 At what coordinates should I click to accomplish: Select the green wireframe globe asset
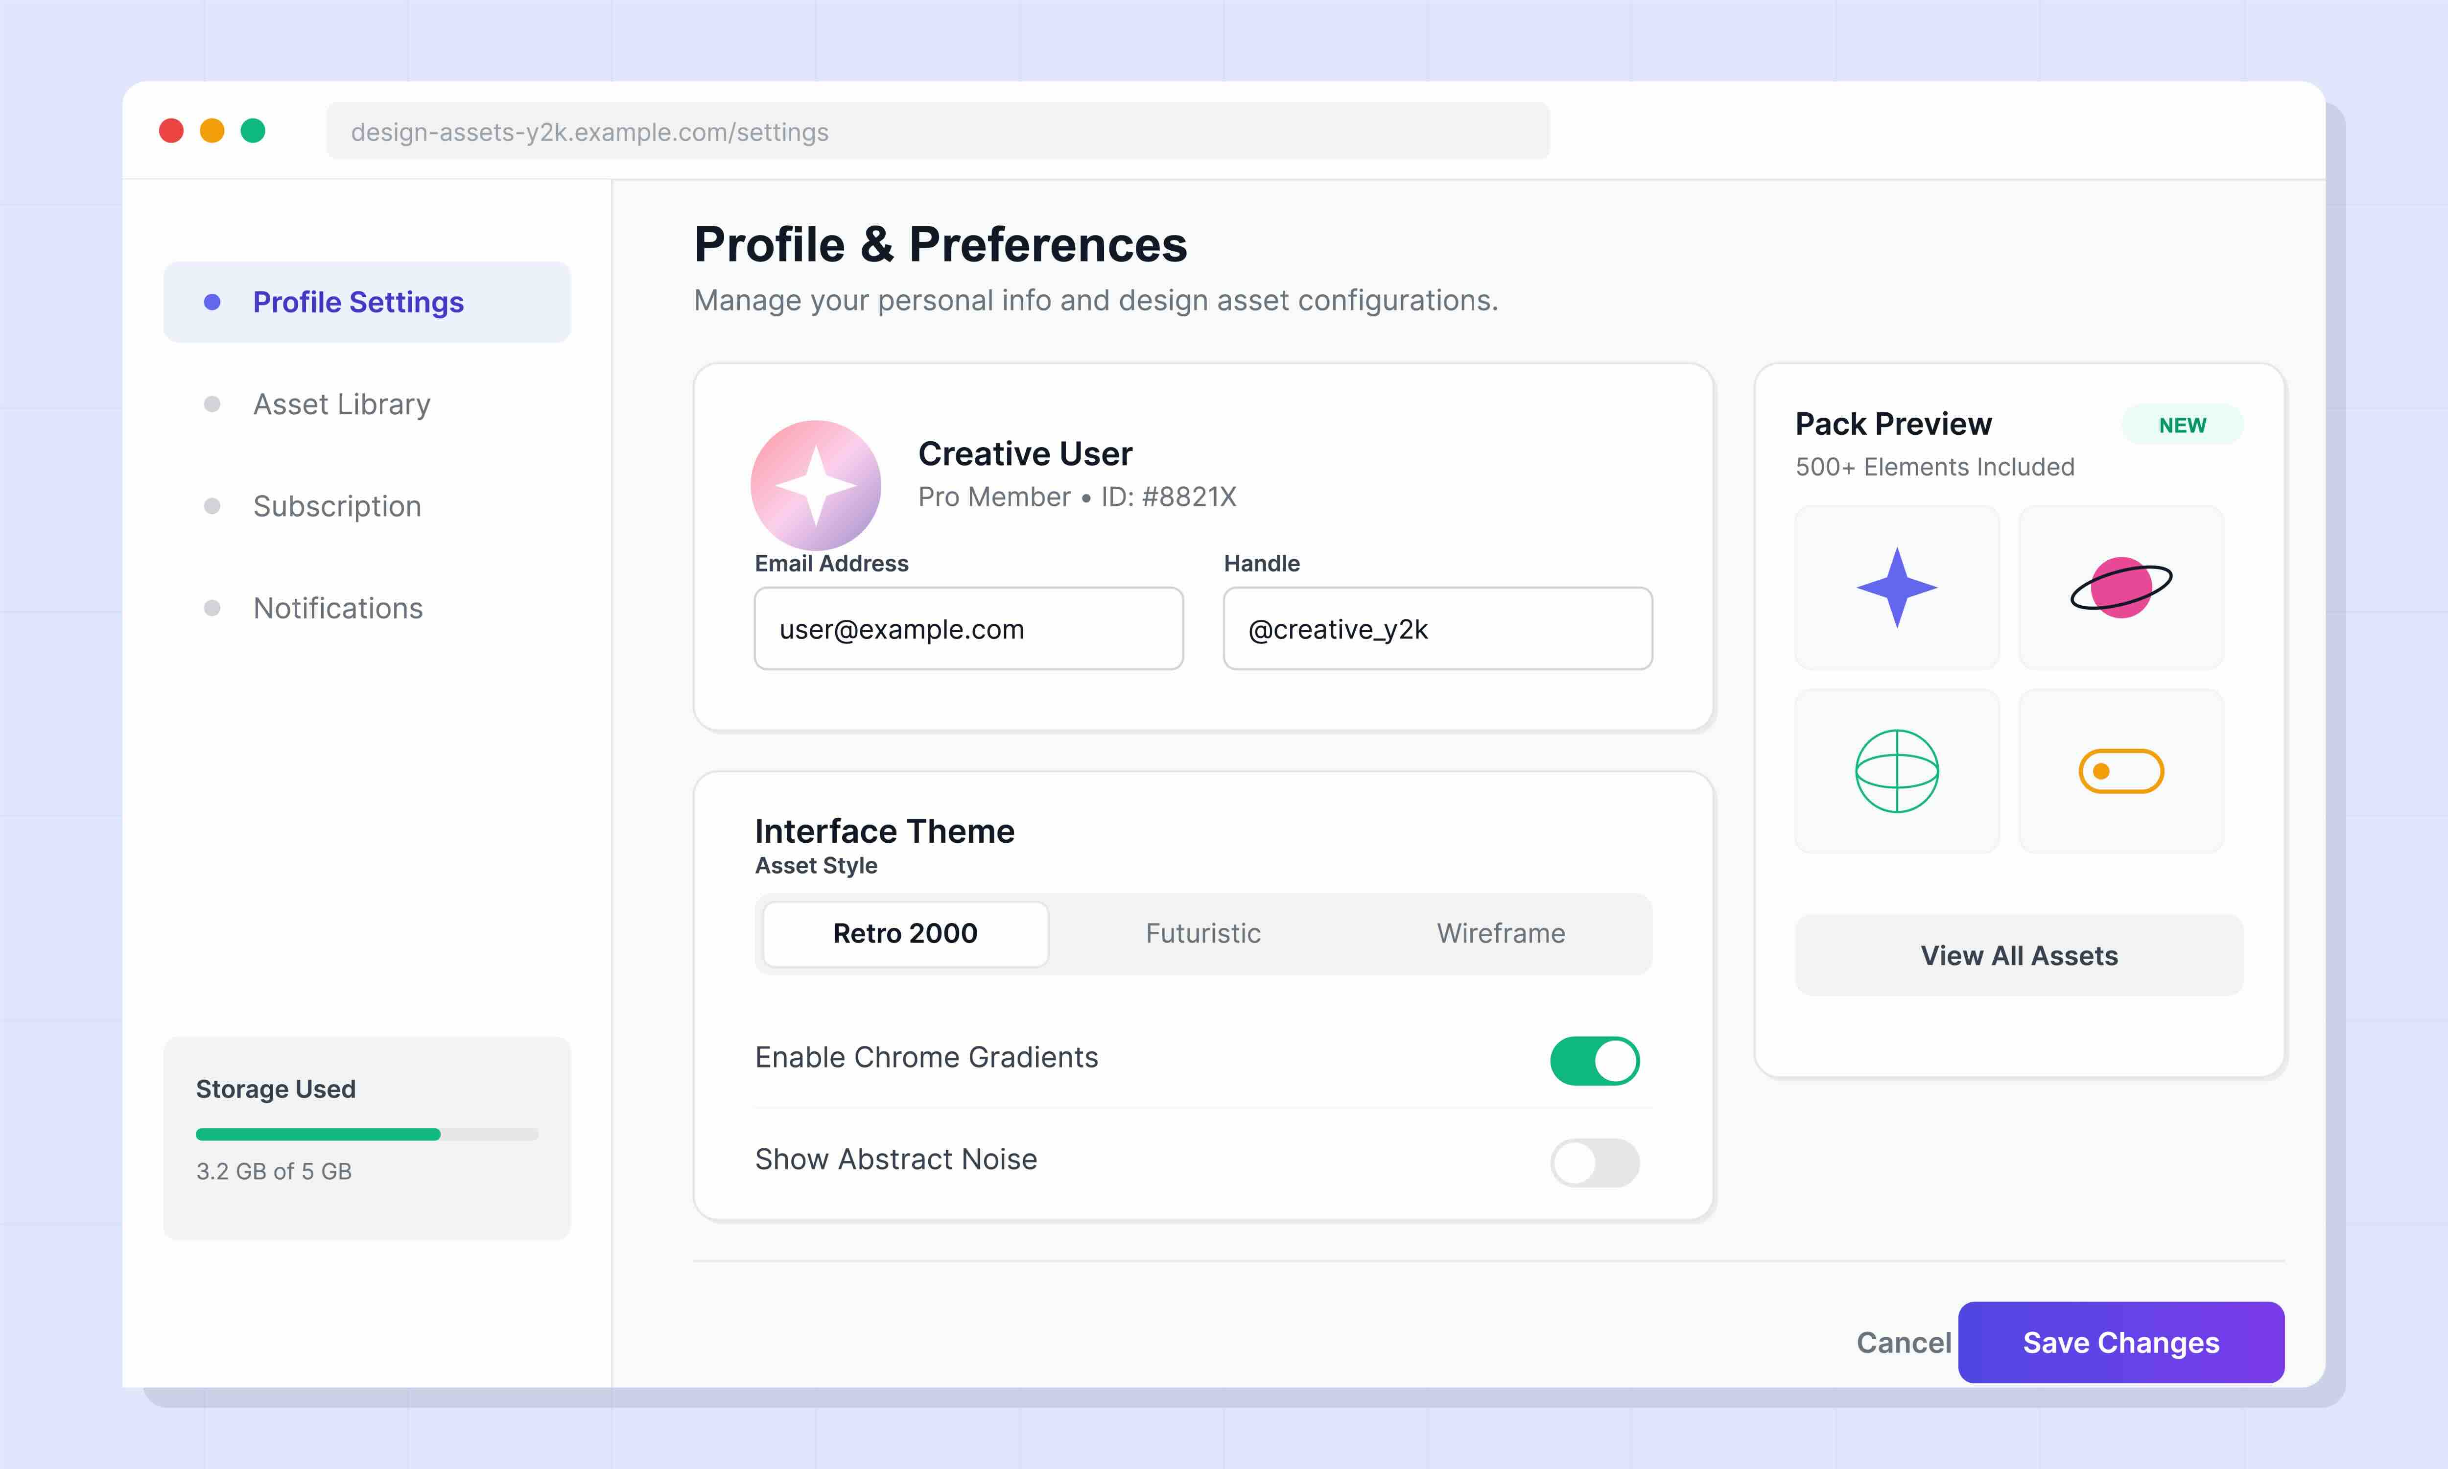coord(1896,771)
